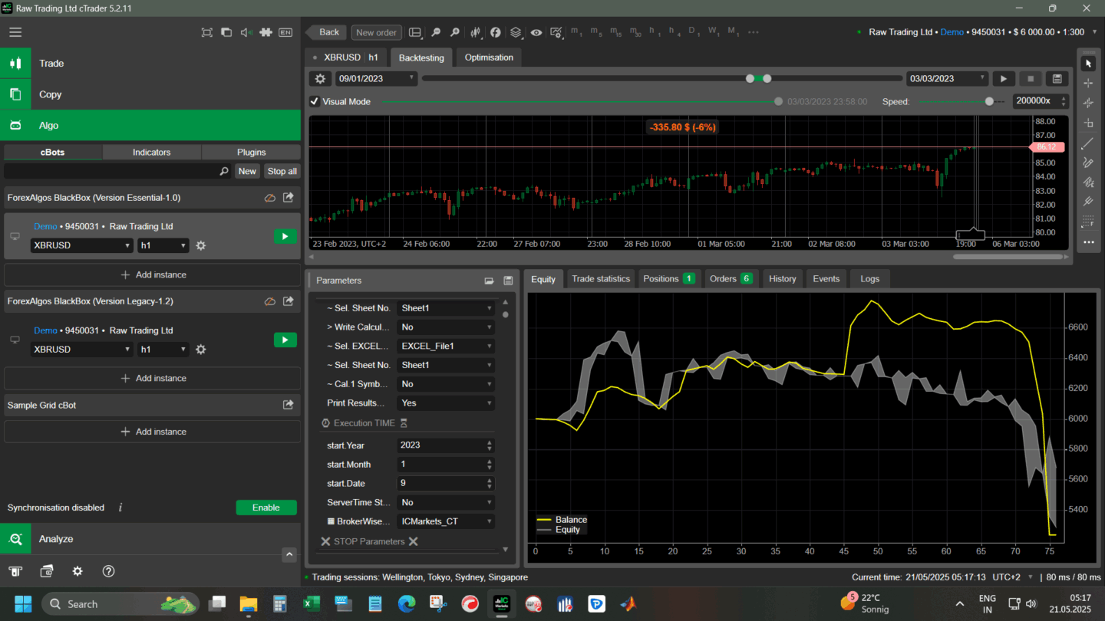Open the sound settings speaker icon

246,32
